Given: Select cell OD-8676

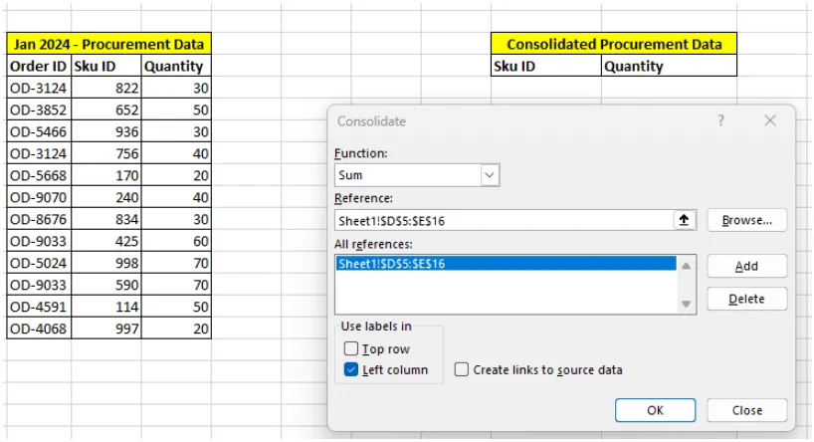Looking at the screenshot, I should tap(39, 219).
